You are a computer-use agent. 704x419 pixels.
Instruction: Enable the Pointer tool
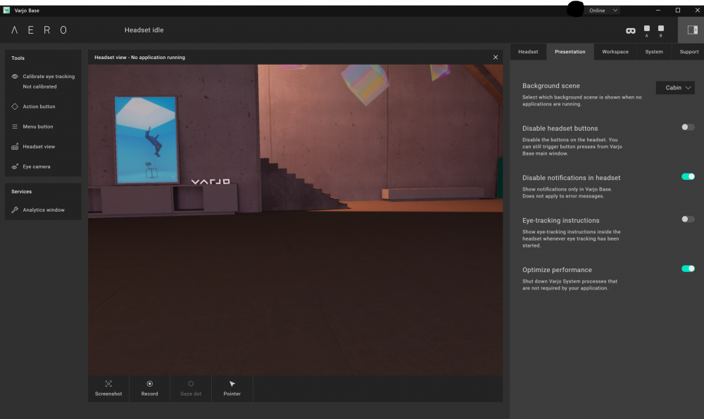(x=232, y=388)
